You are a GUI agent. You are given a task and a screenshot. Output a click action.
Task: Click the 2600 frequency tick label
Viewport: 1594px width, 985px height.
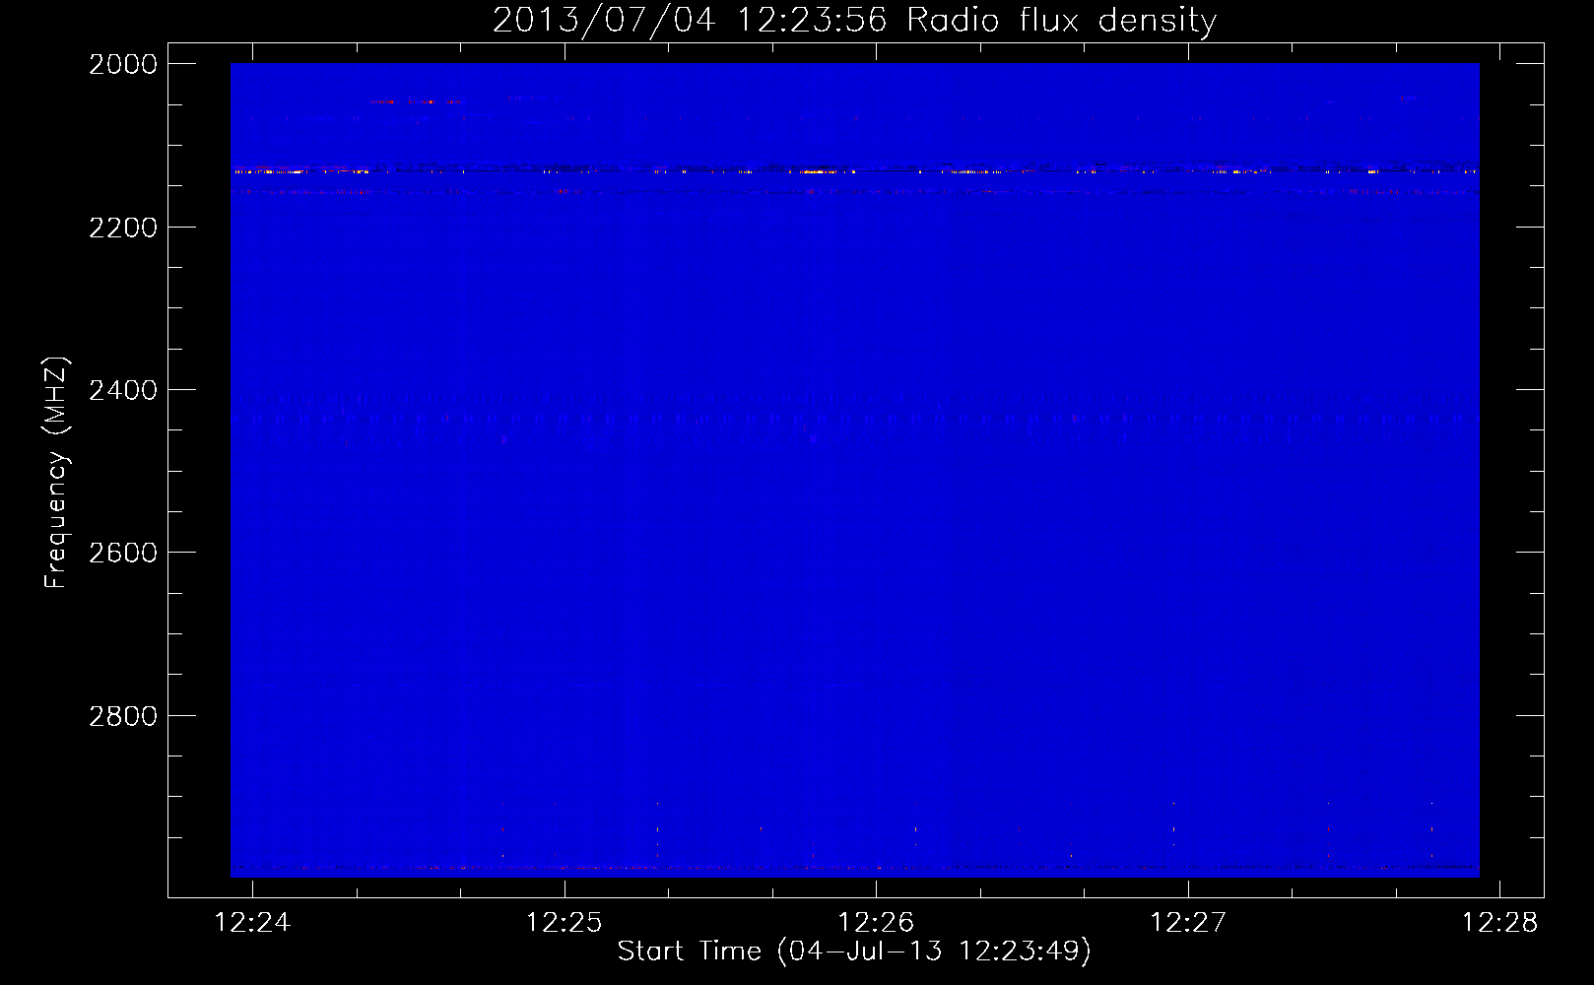[123, 553]
